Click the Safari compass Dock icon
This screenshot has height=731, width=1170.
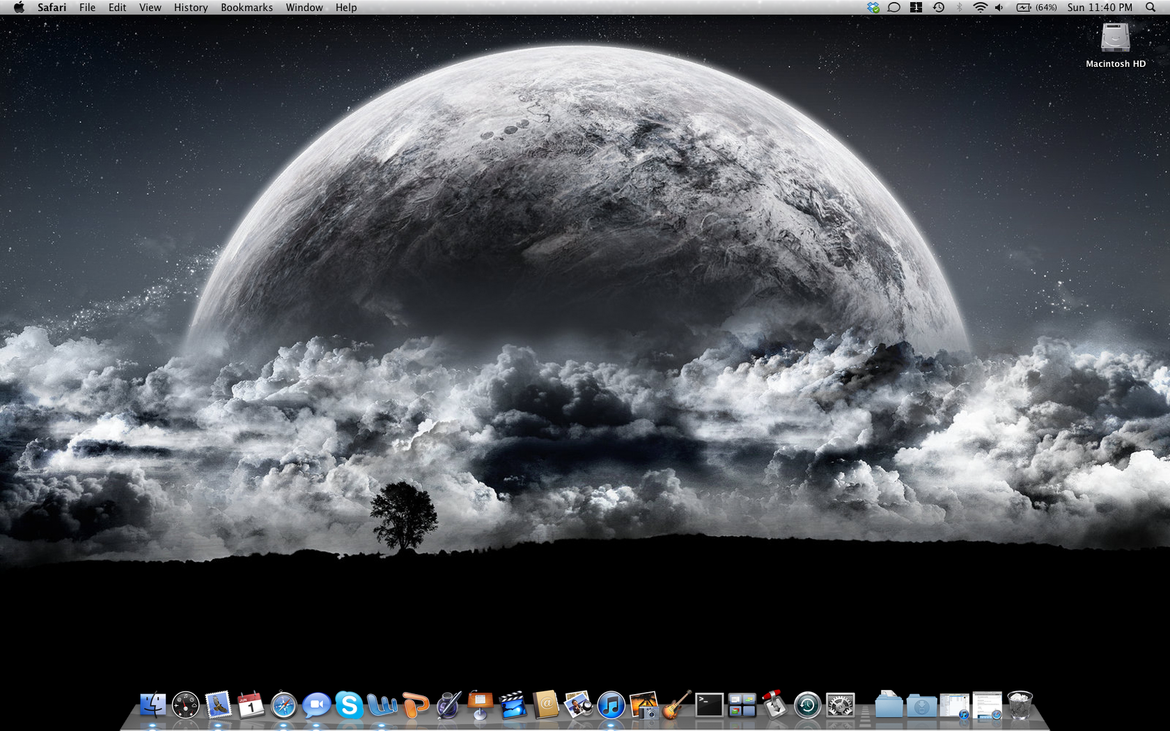(x=283, y=705)
